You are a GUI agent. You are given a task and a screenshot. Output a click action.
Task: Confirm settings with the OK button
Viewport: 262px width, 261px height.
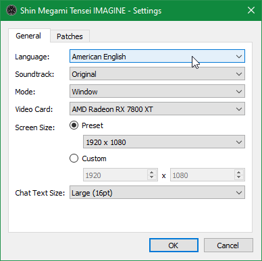coord(174,245)
